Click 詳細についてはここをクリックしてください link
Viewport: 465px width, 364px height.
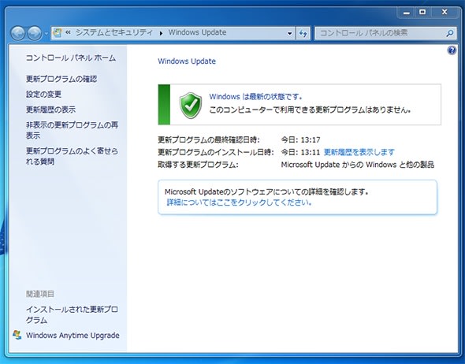click(239, 202)
